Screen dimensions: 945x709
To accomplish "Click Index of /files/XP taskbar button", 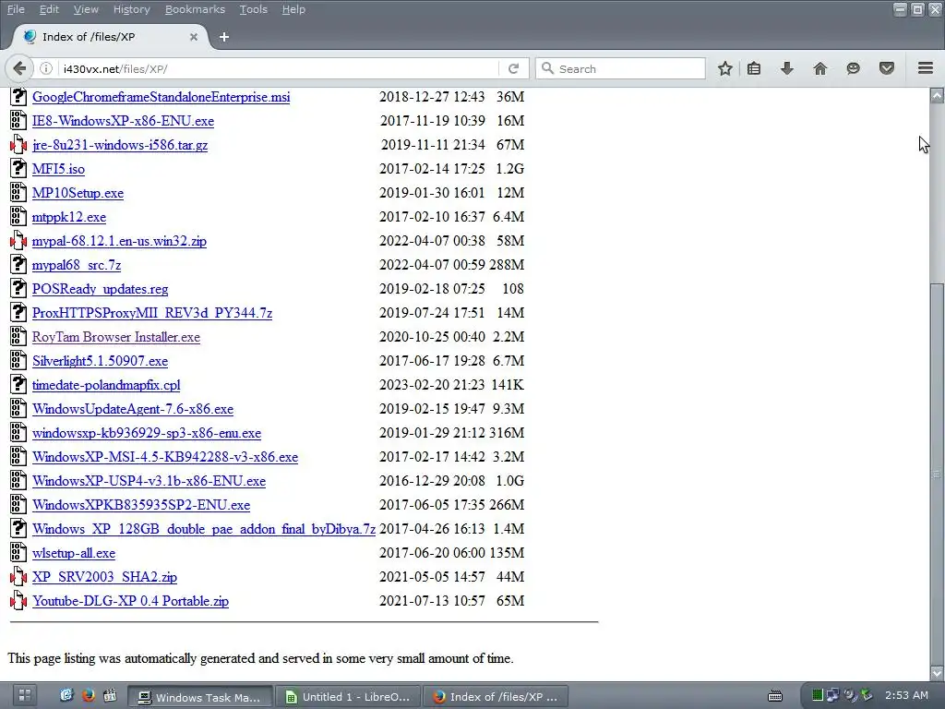I will tap(496, 697).
